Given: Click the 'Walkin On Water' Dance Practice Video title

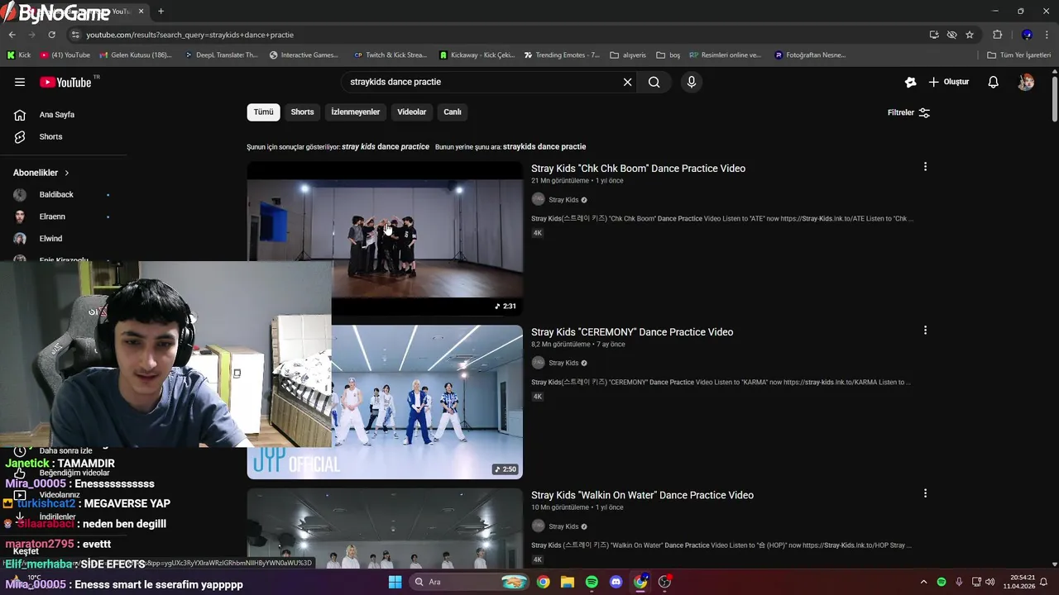Looking at the screenshot, I should 642,495.
